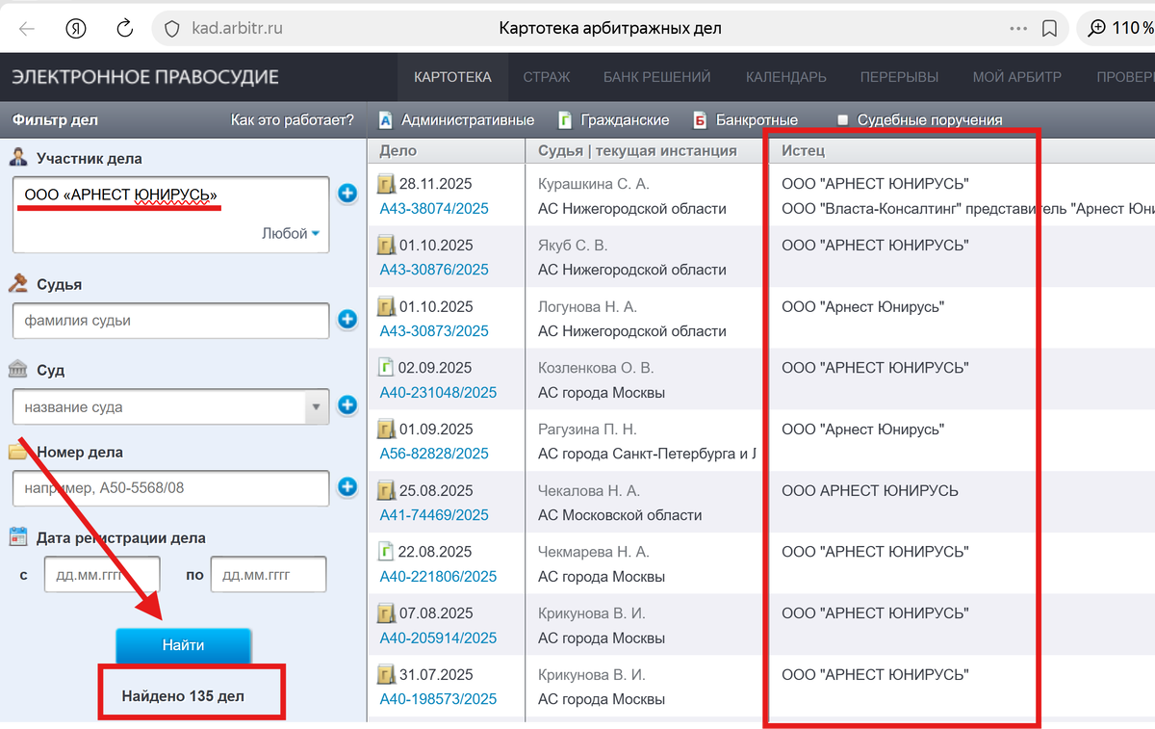Click the civil case icon for A40-221806/2025
The width and height of the screenshot is (1155, 729).
point(386,551)
